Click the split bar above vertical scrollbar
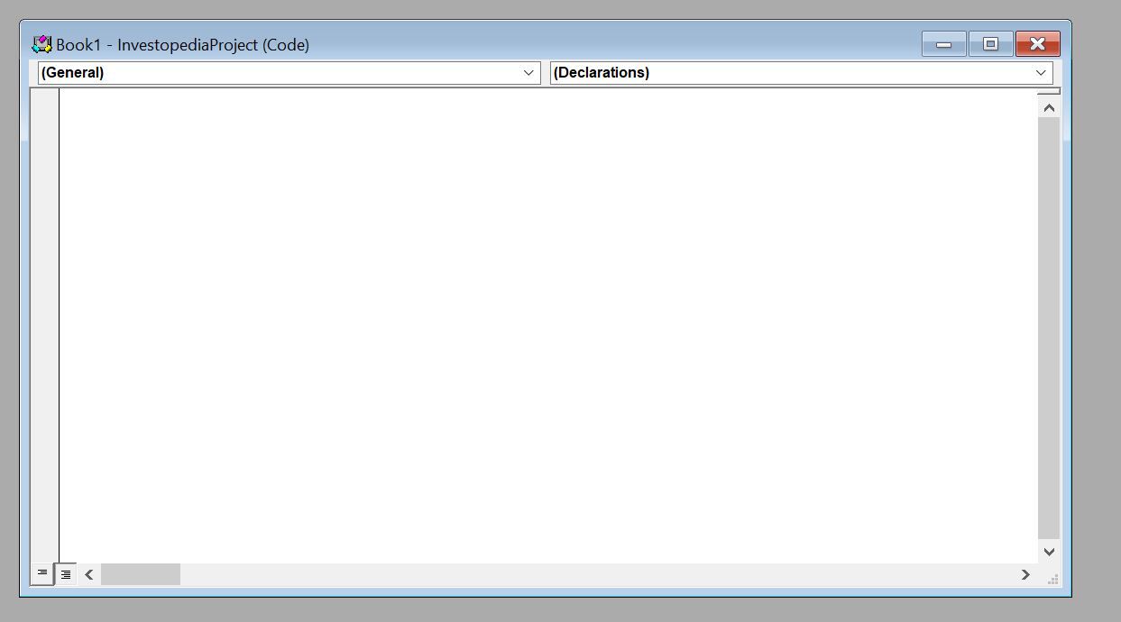Viewport: 1121px width, 622px height. (1049, 91)
